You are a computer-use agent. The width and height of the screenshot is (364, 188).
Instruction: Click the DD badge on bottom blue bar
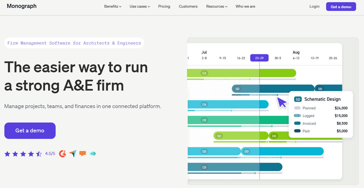point(246,151)
